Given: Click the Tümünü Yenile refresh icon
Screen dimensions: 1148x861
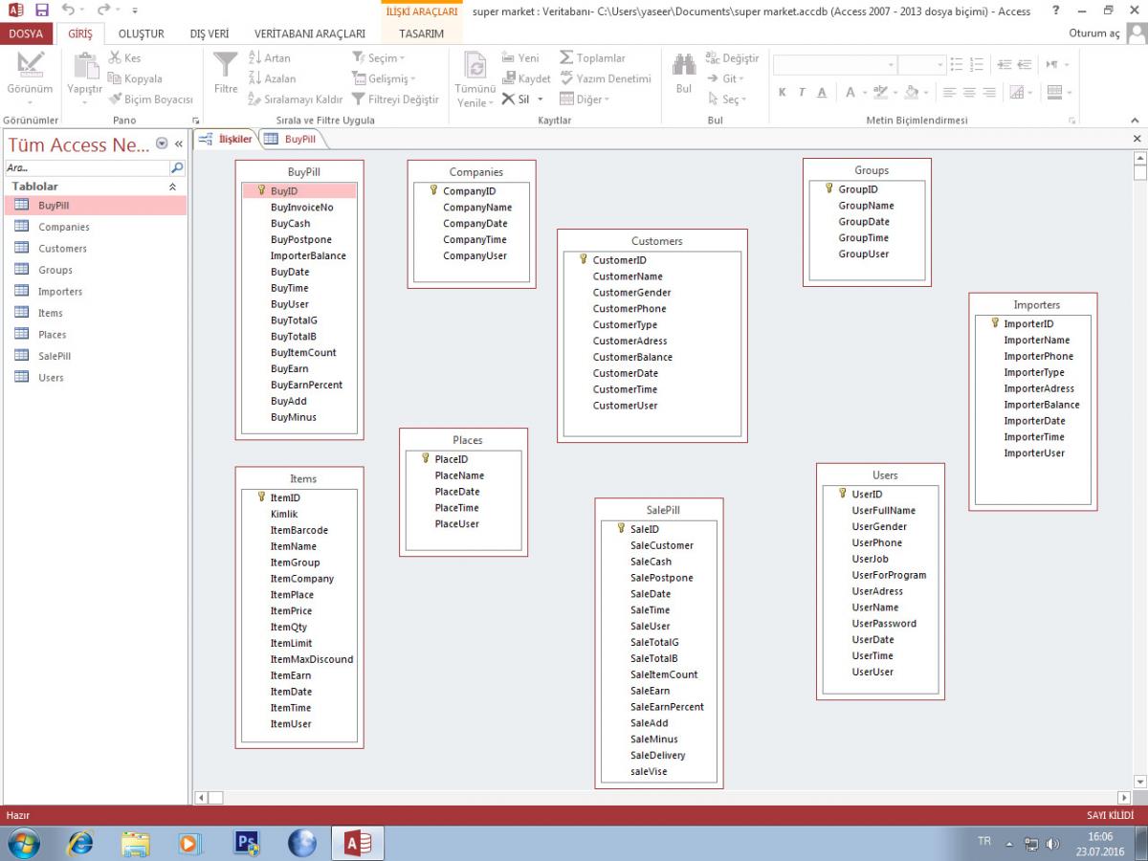Looking at the screenshot, I should coord(475,66).
